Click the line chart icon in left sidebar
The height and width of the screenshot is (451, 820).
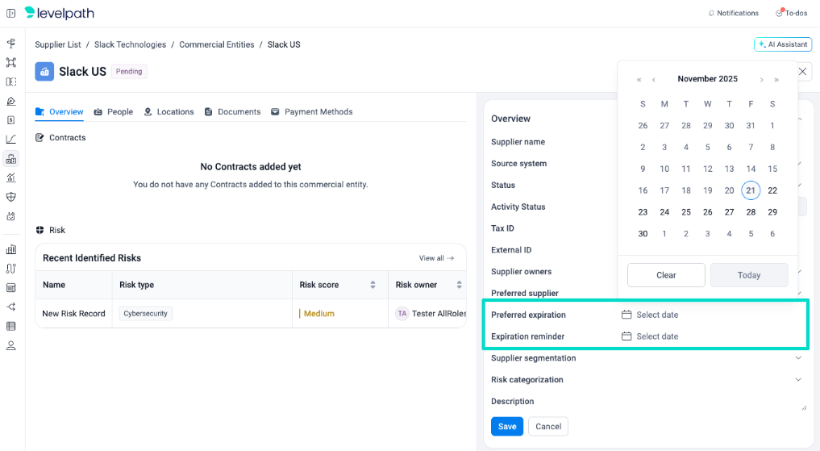pyautogui.click(x=10, y=139)
